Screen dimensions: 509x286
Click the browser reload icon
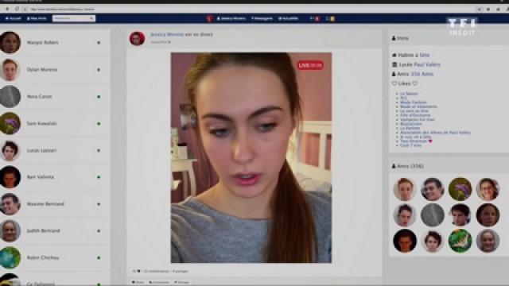(x=17, y=9)
